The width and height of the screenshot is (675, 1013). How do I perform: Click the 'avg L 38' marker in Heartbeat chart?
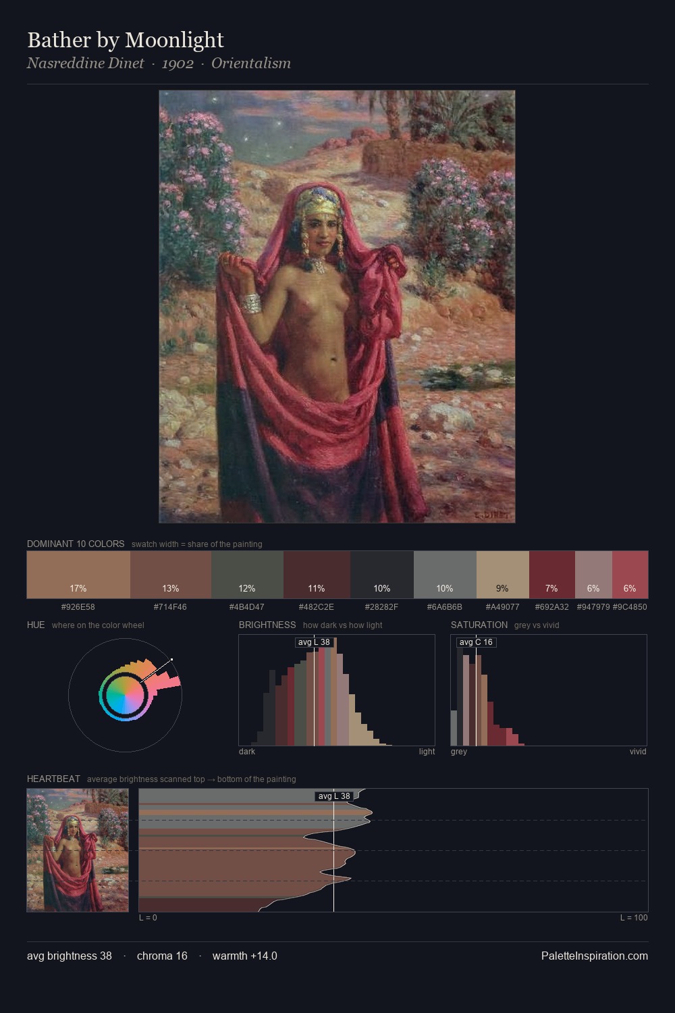point(334,796)
